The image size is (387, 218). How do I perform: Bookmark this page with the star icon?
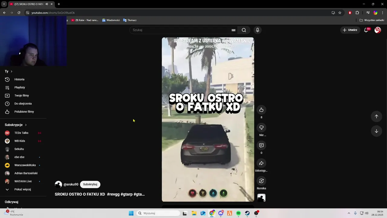click(340, 13)
